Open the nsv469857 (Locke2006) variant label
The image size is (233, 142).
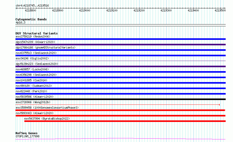(x=32, y=69)
